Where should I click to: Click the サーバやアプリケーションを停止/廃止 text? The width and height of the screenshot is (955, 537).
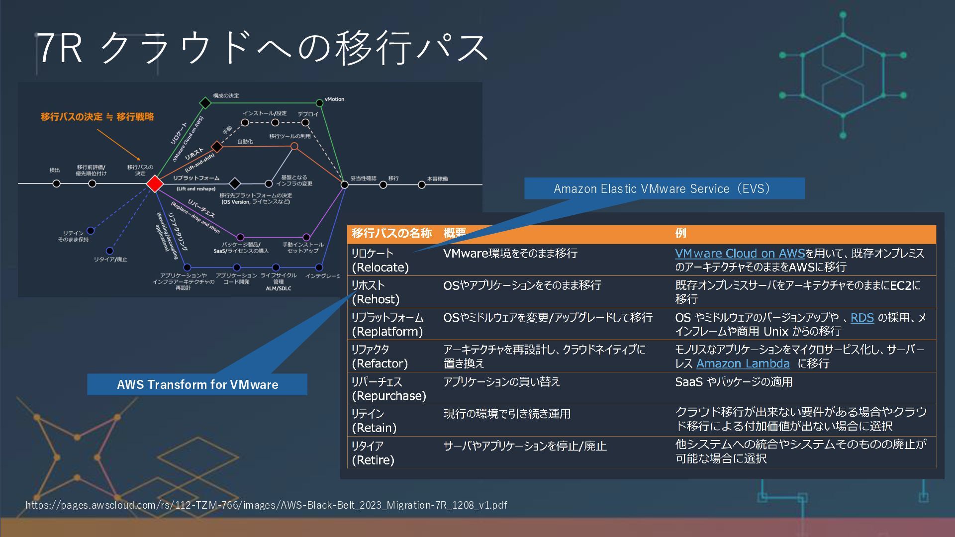click(525, 446)
